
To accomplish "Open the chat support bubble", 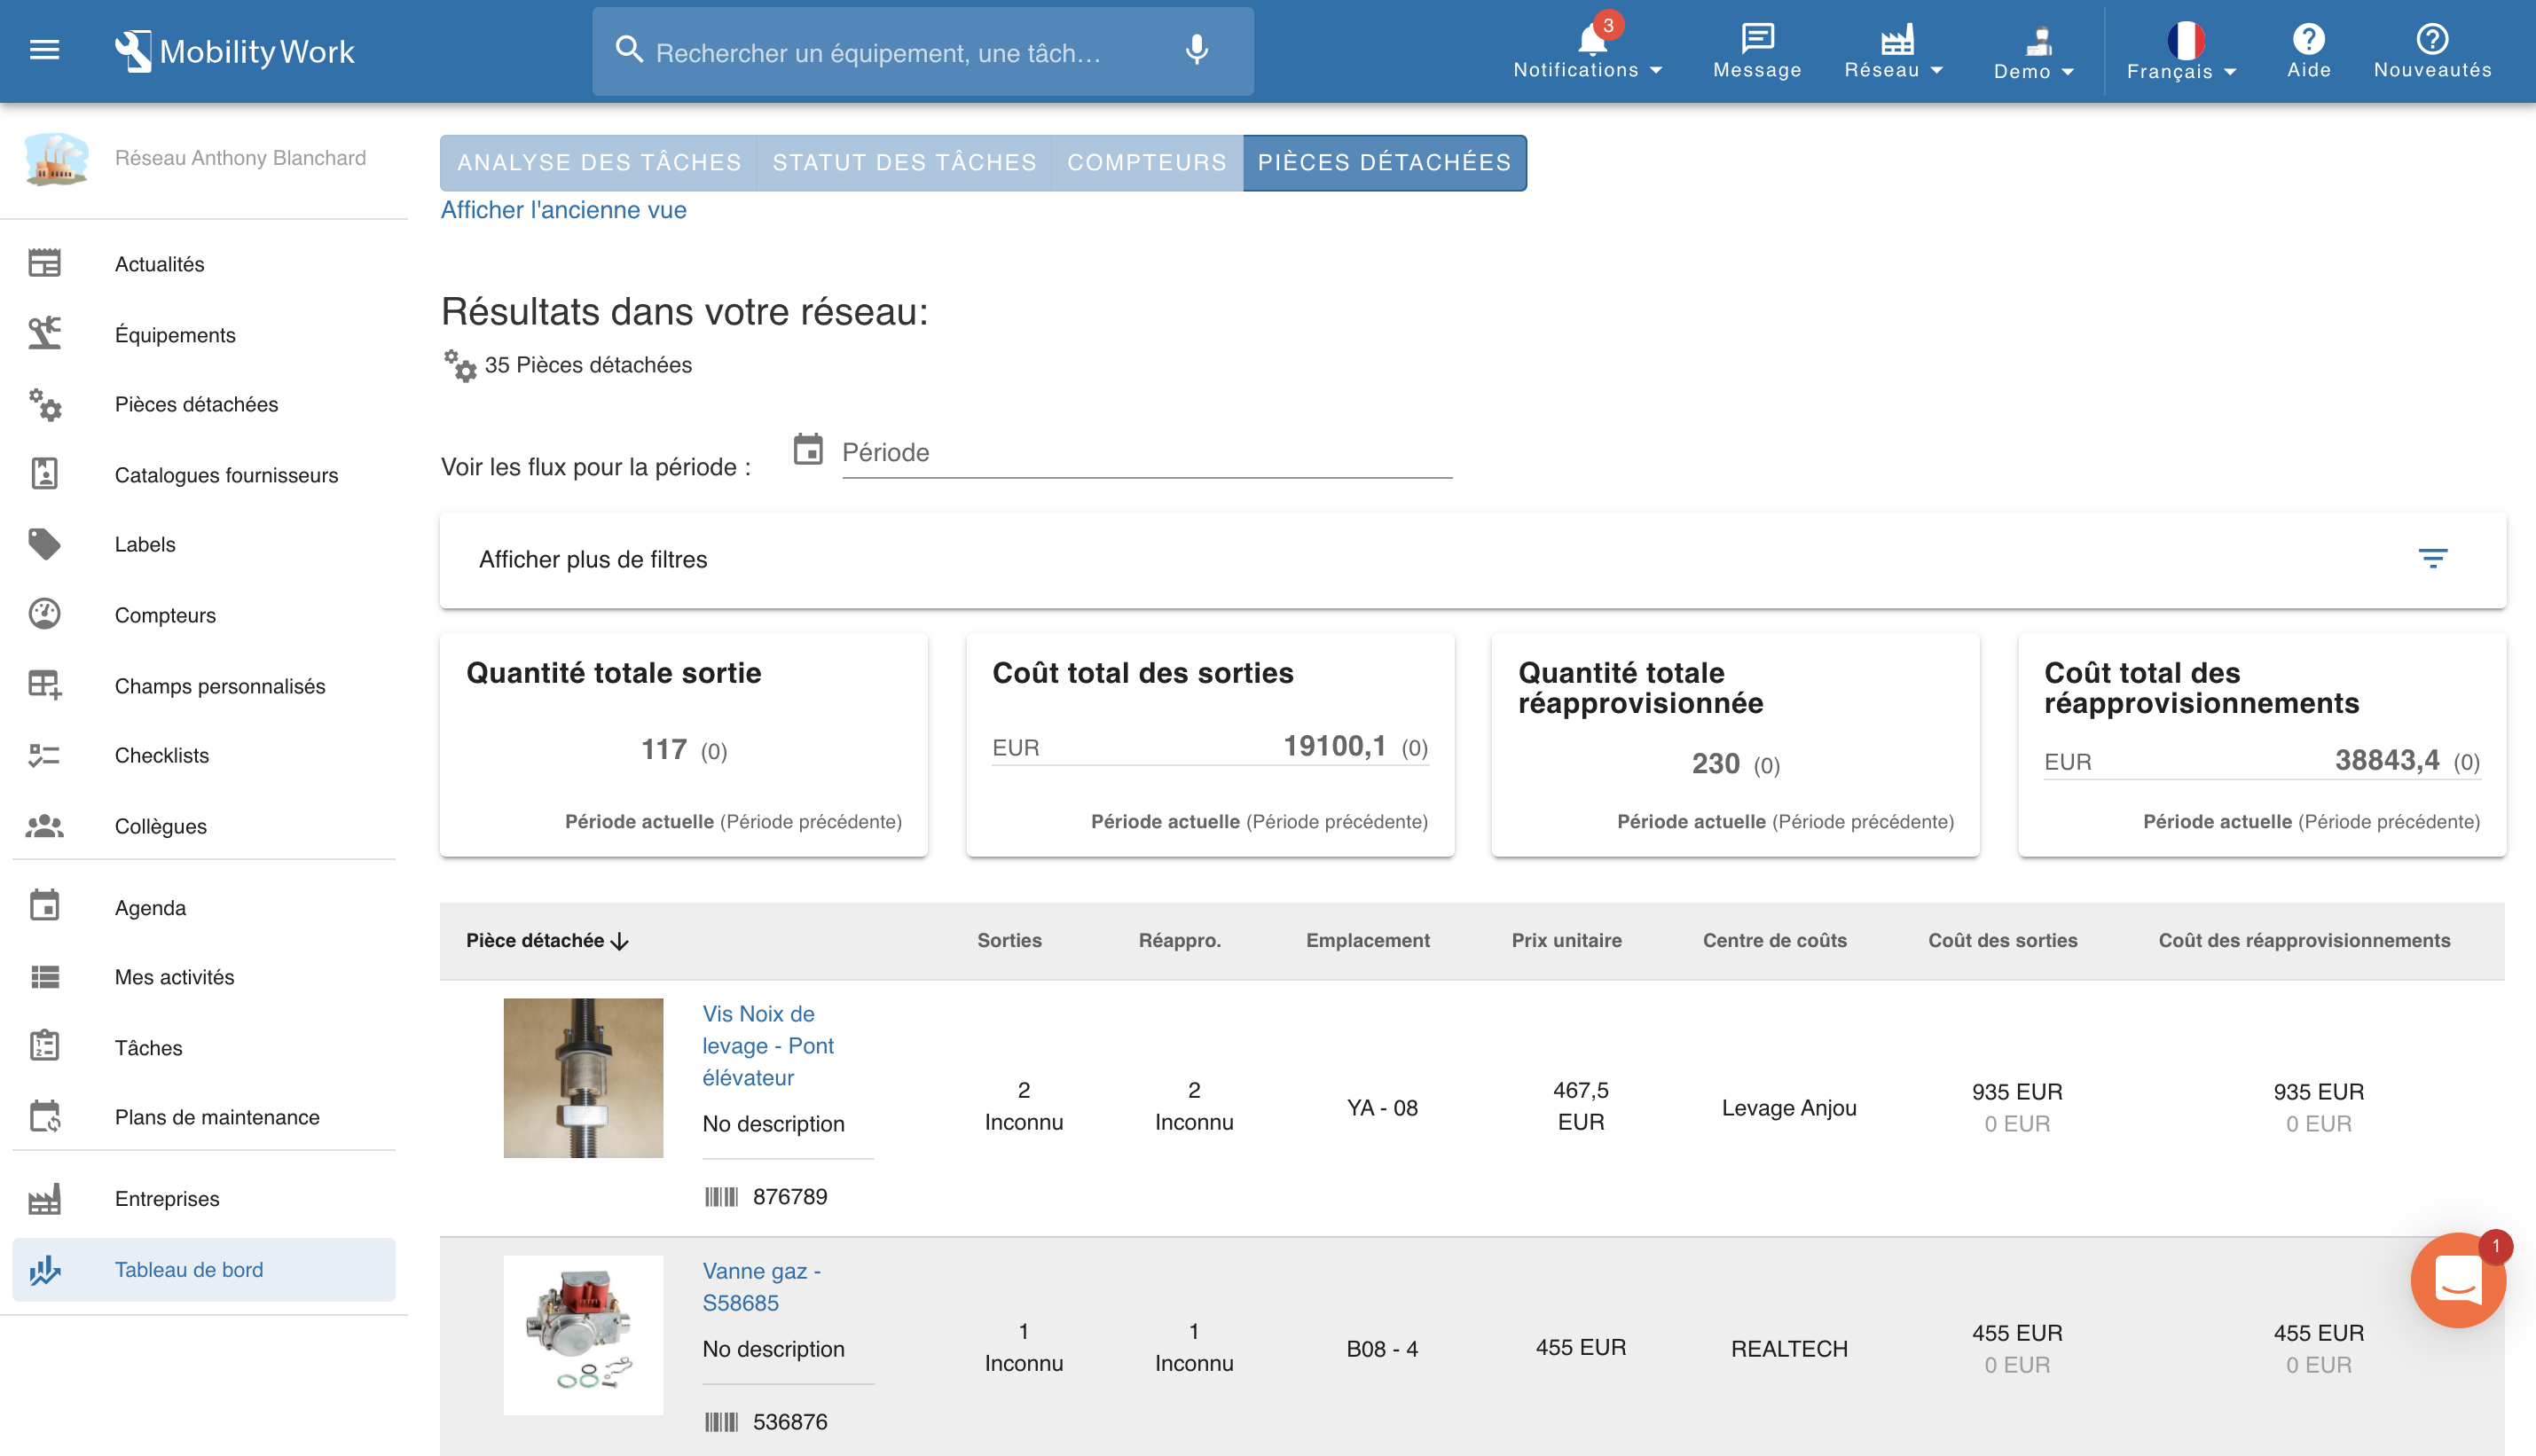I will coord(2457,1280).
